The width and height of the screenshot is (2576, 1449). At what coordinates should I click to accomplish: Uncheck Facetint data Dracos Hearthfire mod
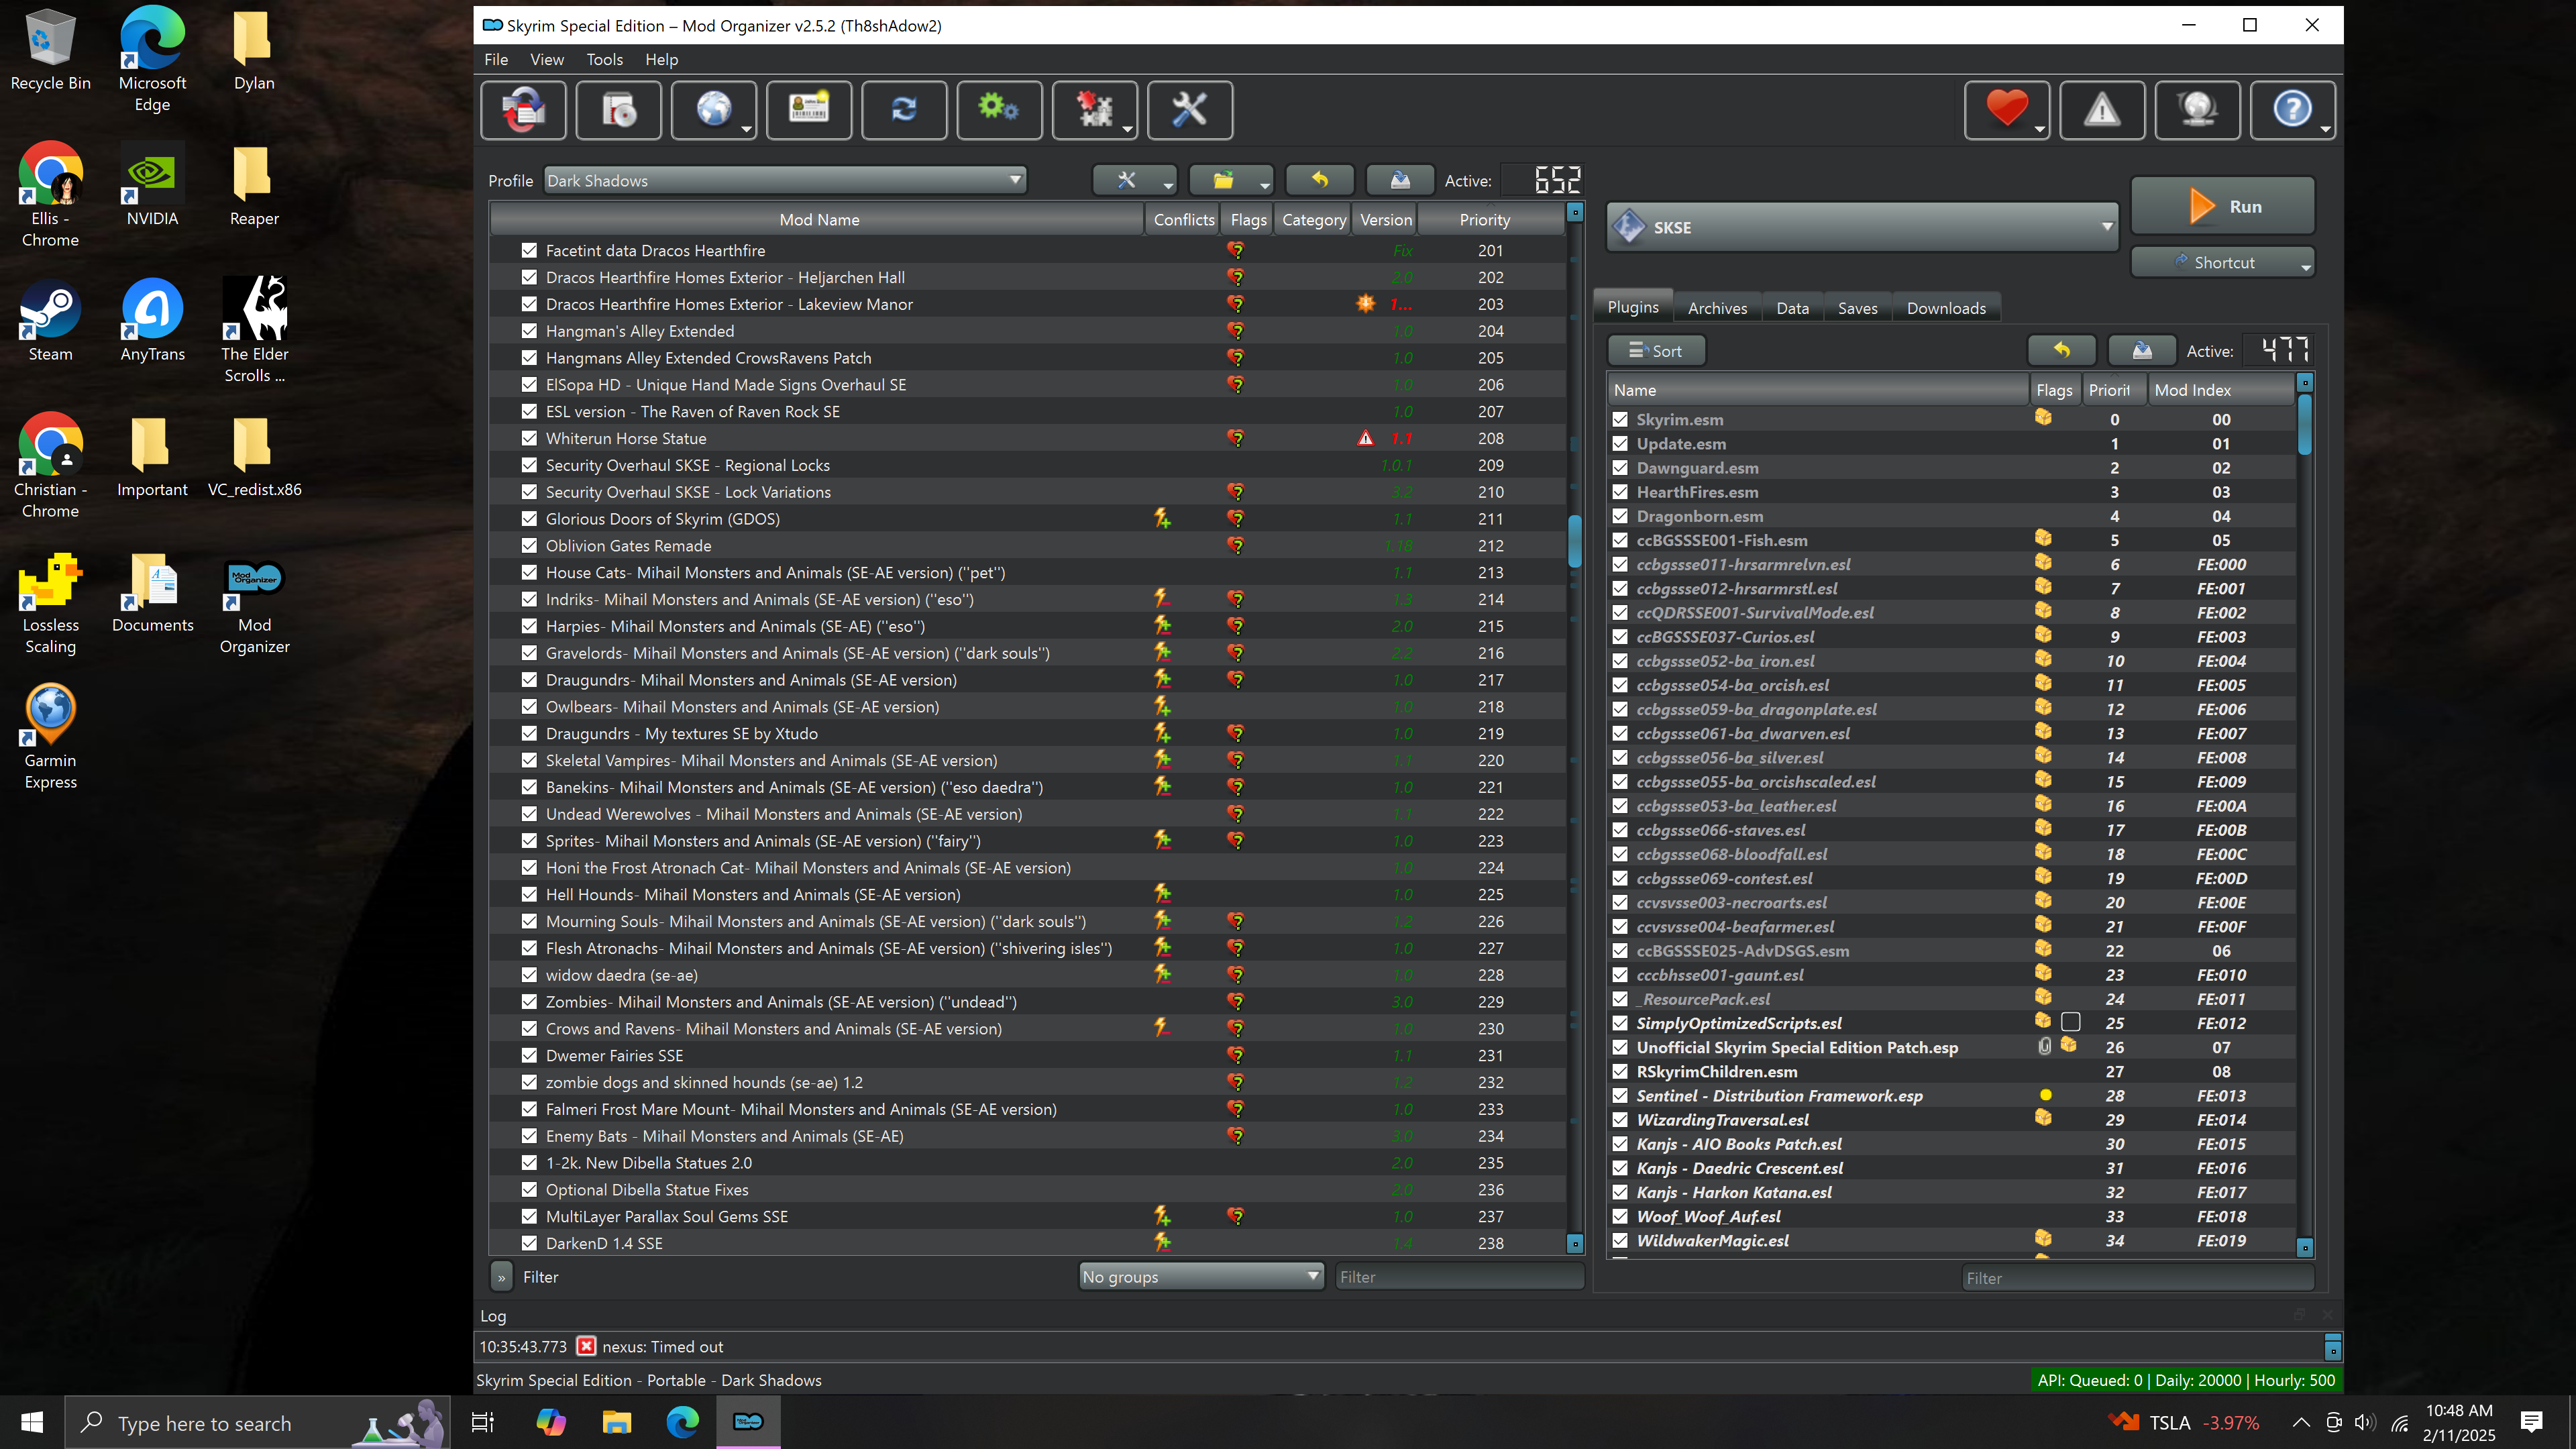point(529,250)
